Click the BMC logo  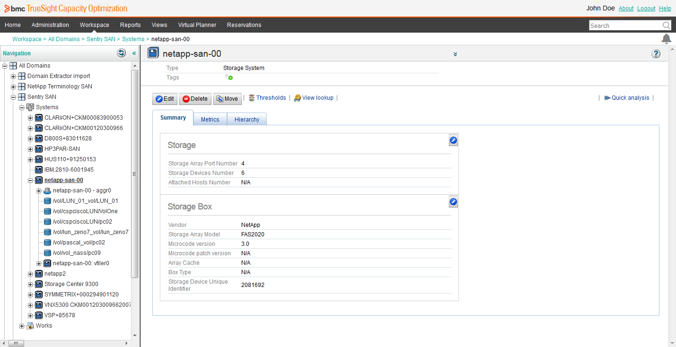tap(14, 9)
